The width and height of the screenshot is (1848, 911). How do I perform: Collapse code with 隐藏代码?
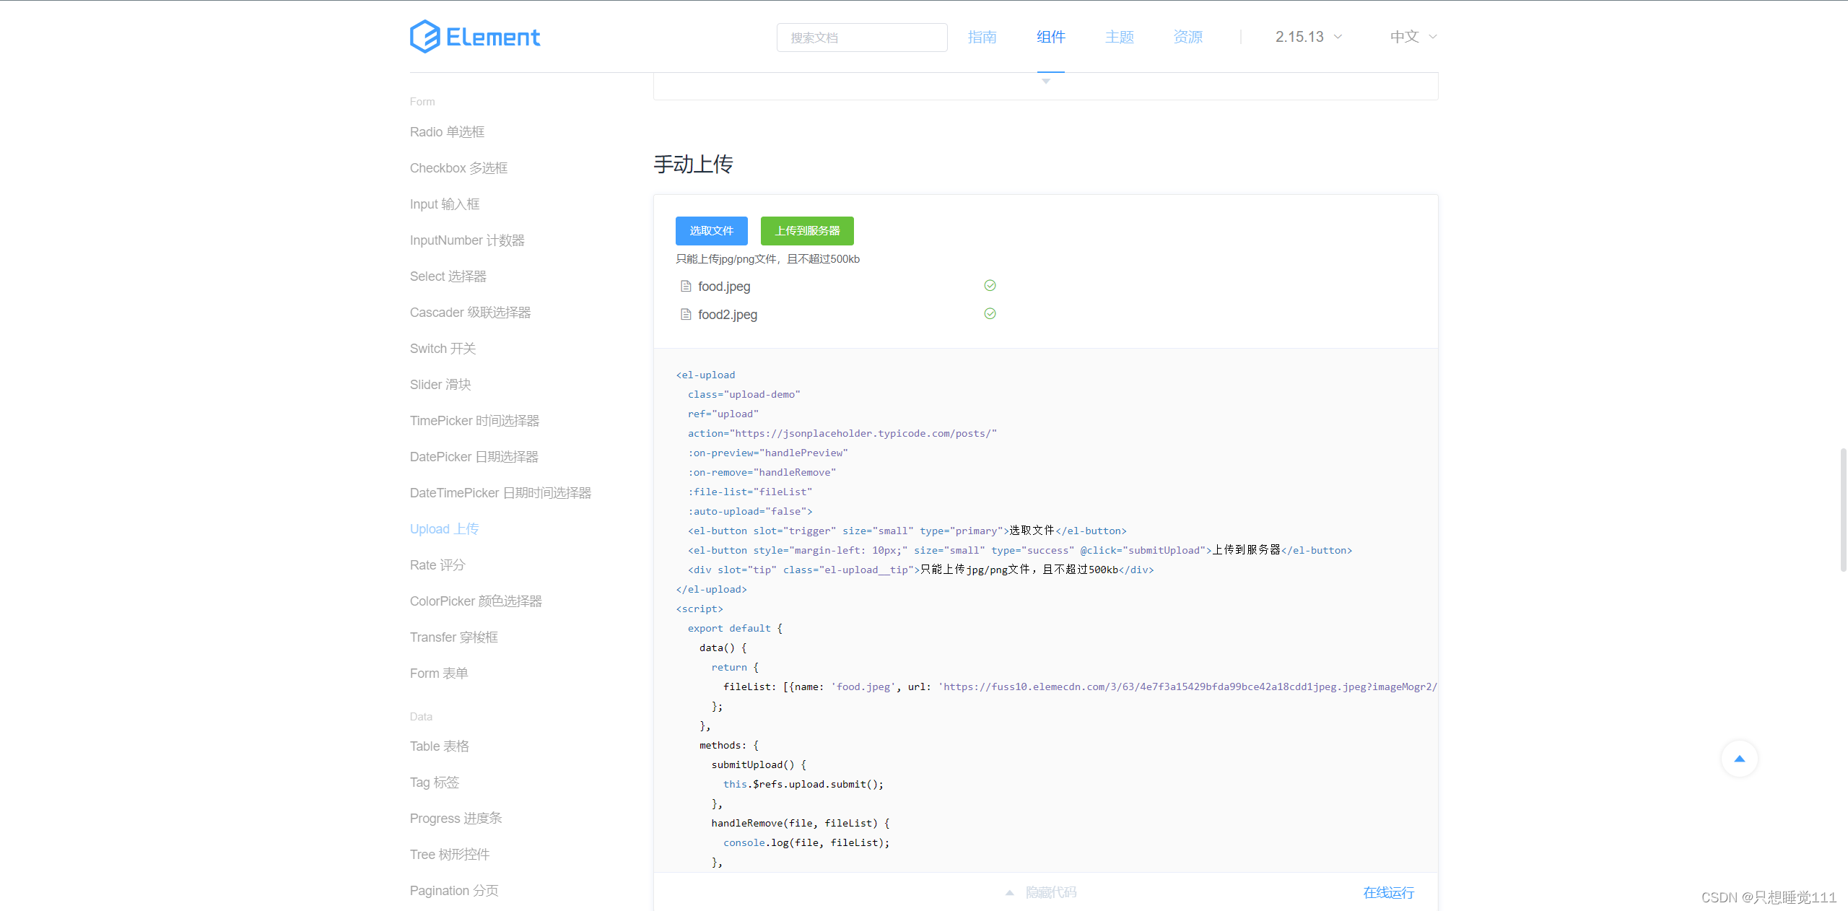click(1051, 893)
